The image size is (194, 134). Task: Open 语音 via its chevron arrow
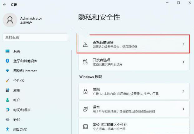(x=183, y=109)
